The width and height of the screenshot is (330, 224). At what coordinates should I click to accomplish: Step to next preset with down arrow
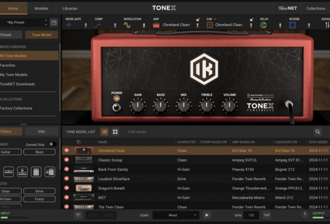pos(46,25)
